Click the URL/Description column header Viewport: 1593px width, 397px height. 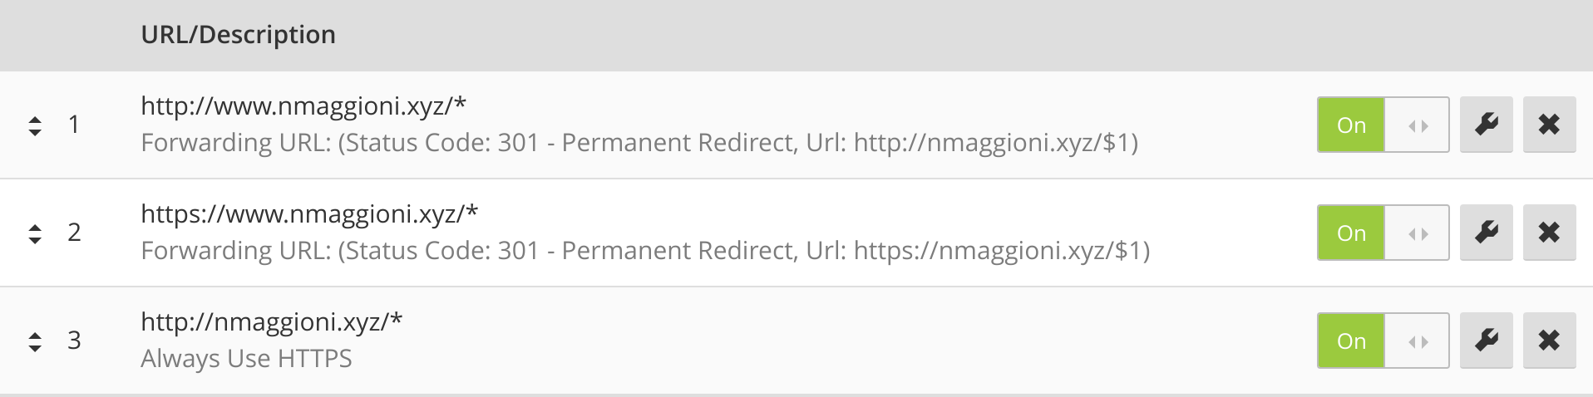point(239,35)
